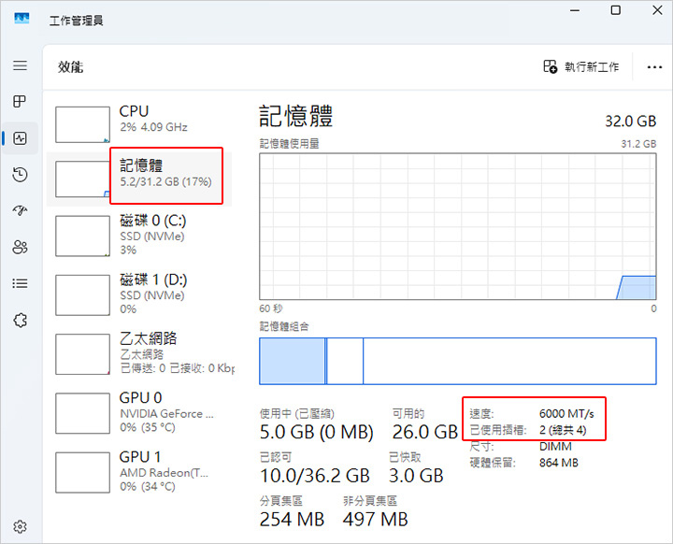Screen dimensions: 673x544
Task: Click the 工作管理員 window title
Action: (77, 21)
